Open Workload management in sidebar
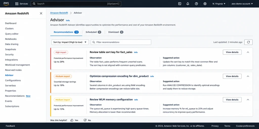Viewport: 259px width, 129px height. [17, 65]
